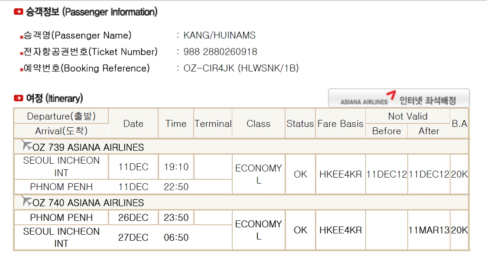Click the red Asiana wing logo in button

(391, 95)
